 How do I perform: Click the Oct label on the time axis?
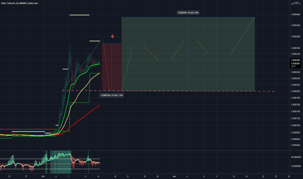click(x=43, y=176)
